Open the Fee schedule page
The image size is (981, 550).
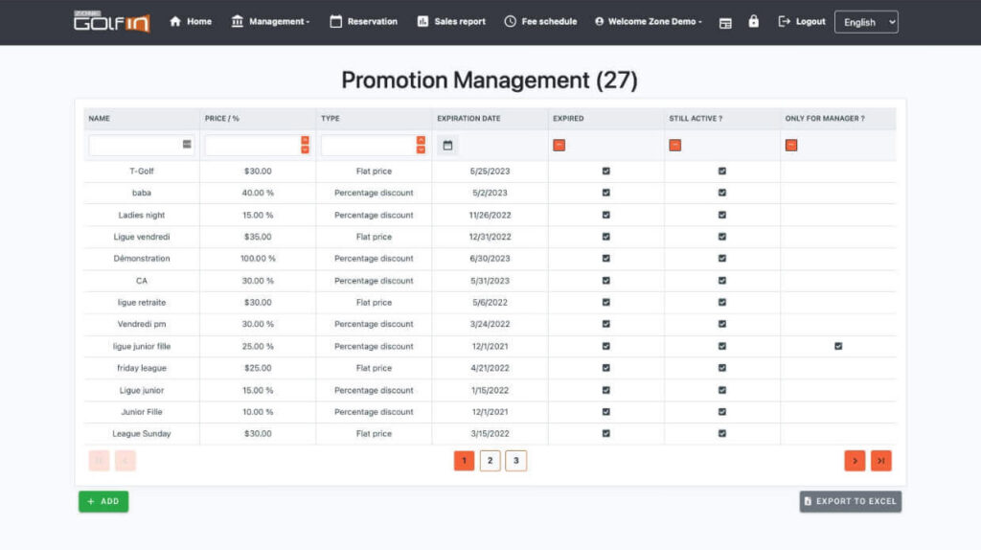[540, 21]
